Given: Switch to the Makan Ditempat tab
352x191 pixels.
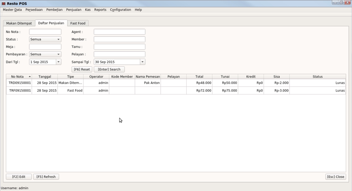Looking at the screenshot, I should [19, 23].
